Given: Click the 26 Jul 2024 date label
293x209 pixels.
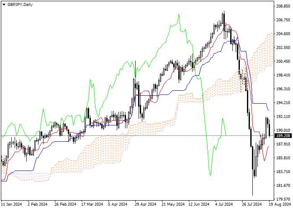Looking at the screenshot, I should [252, 204].
